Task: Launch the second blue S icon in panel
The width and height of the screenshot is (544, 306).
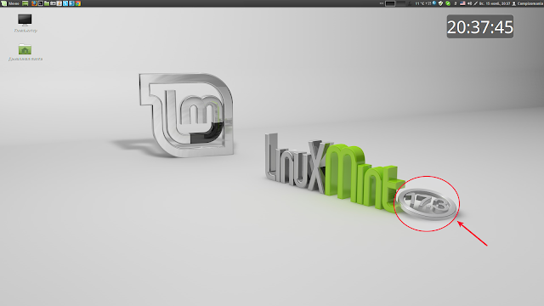Action: 71,3
